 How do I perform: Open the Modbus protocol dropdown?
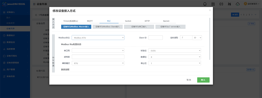pyautogui.click(x=98, y=38)
